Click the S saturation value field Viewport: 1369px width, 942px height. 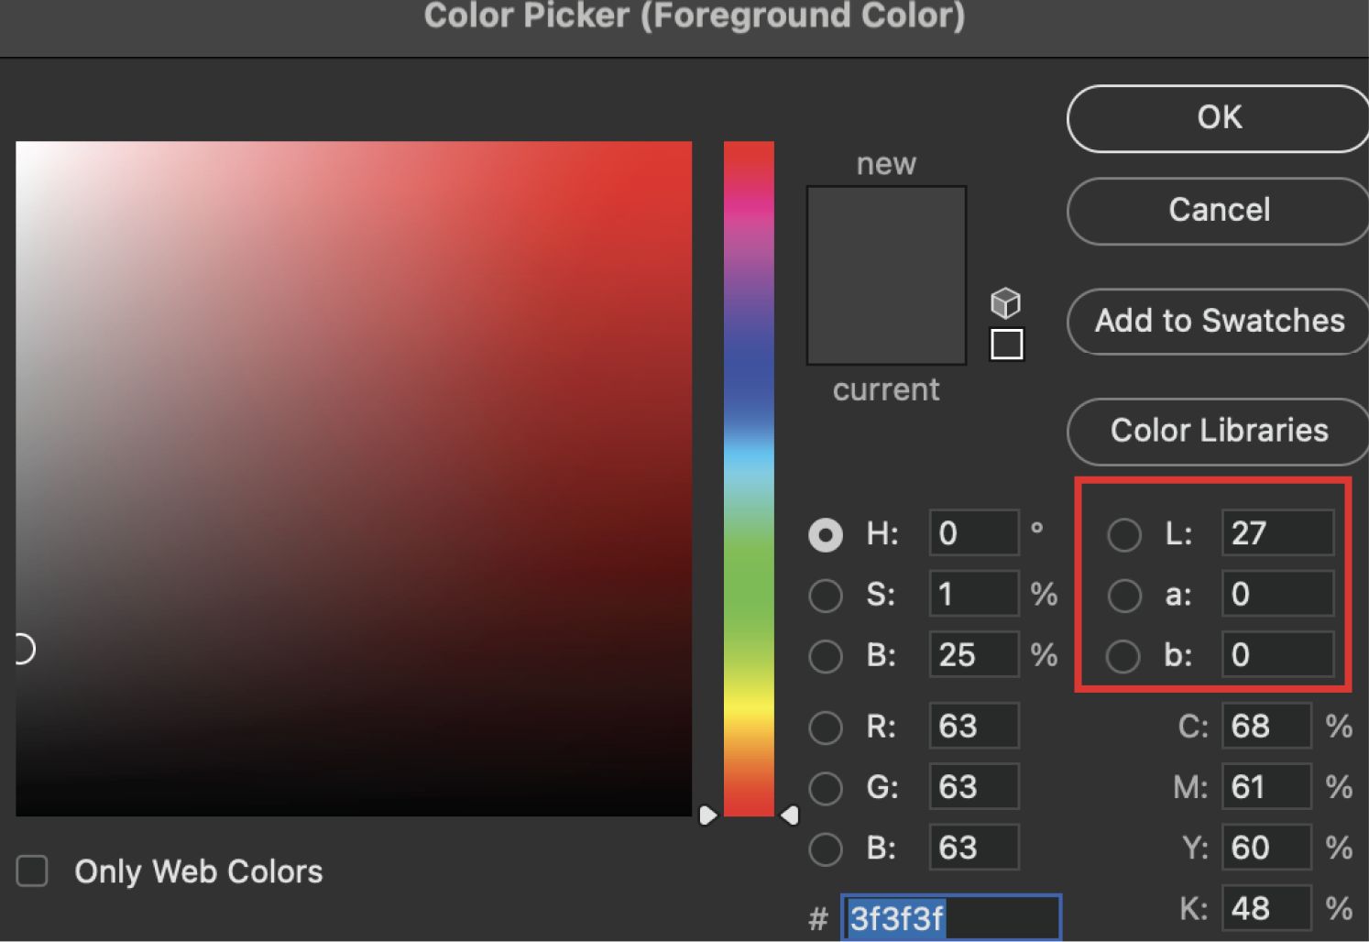(x=974, y=593)
